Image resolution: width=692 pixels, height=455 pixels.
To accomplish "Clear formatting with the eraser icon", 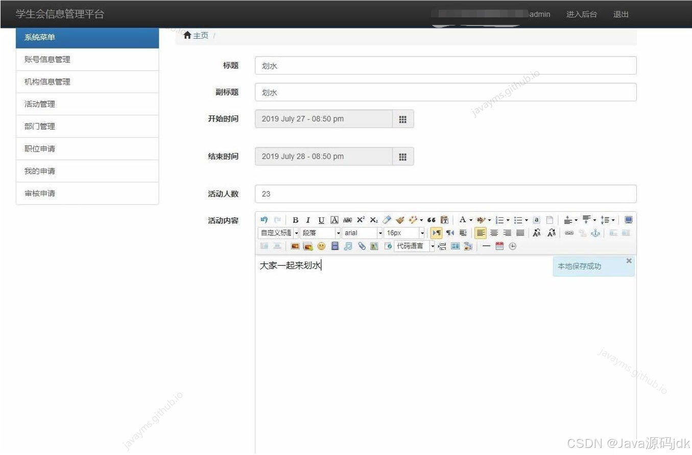I will (x=387, y=220).
